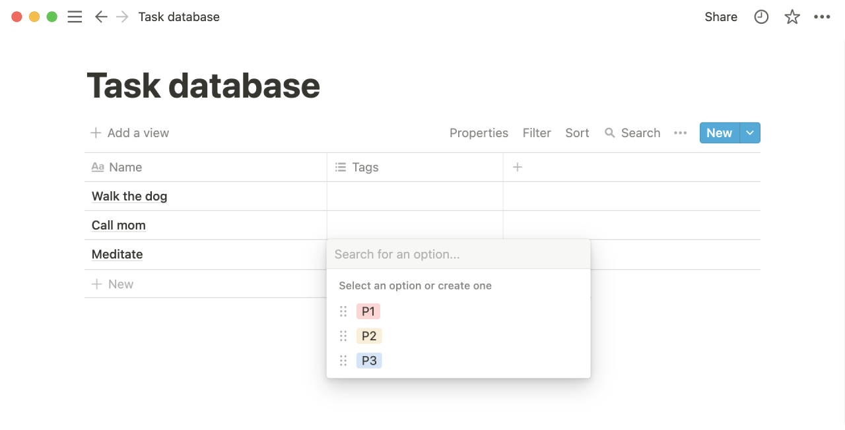Click Add a view
The image size is (845, 430).
130,133
